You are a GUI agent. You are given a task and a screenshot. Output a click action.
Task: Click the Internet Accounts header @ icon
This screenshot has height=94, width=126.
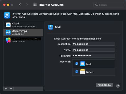(7, 15)
